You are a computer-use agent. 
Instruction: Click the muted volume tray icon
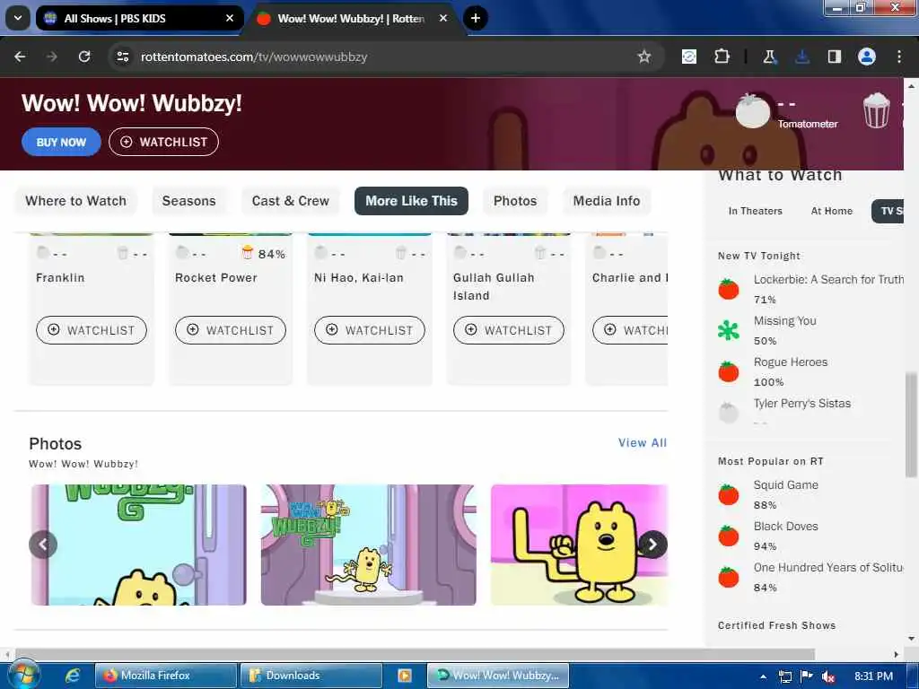point(828,676)
